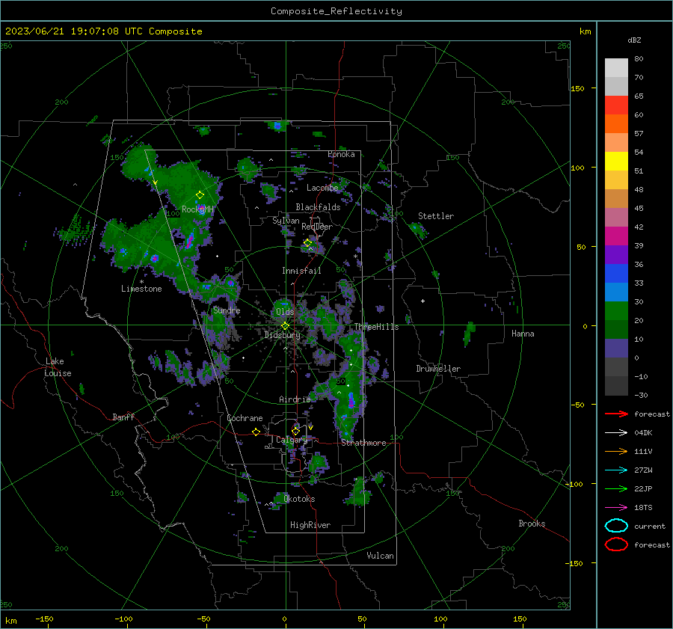Click the Brooks town label
Viewport: 673px width, 629px height.
pos(532,524)
